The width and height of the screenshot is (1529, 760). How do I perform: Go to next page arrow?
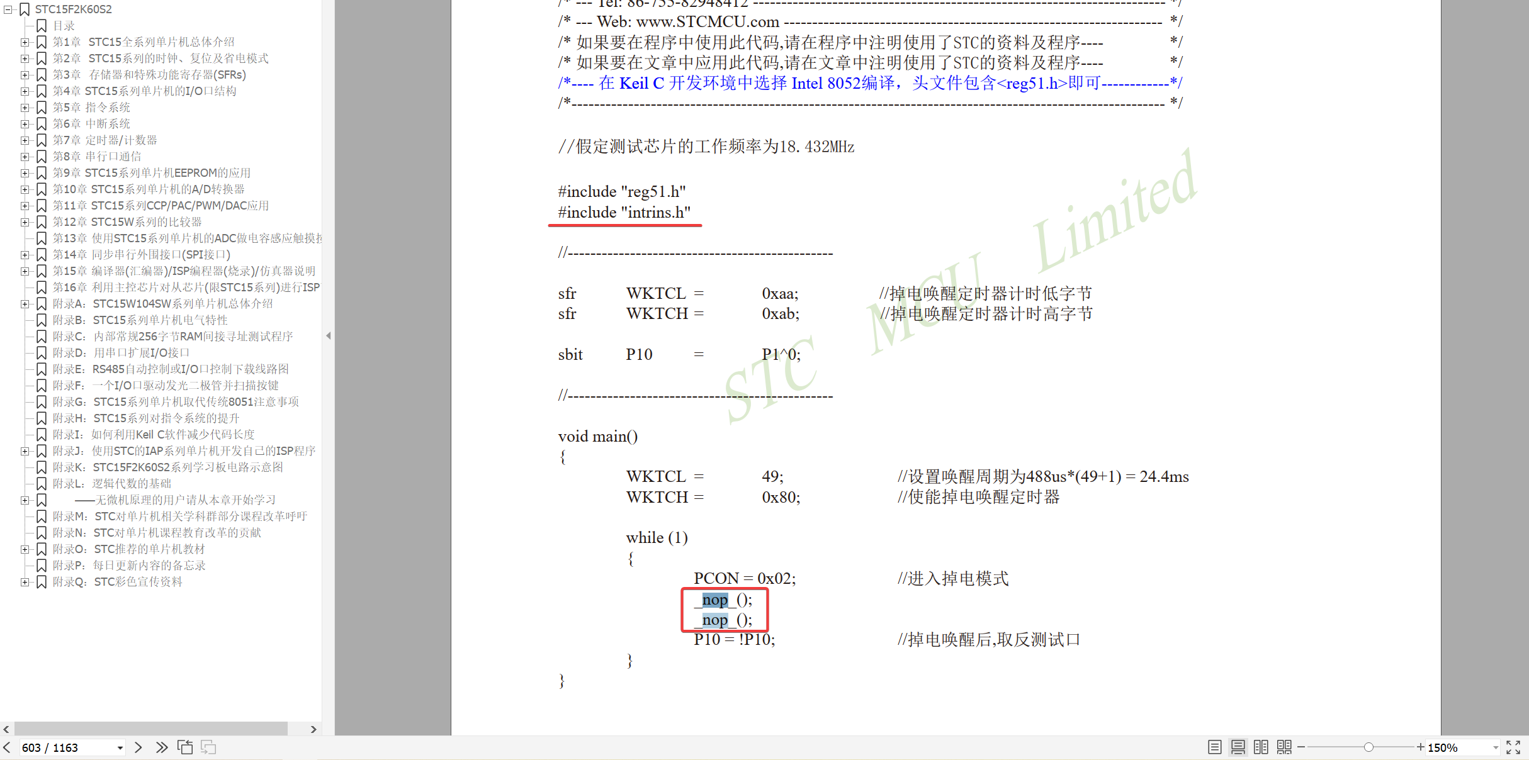pos(138,747)
